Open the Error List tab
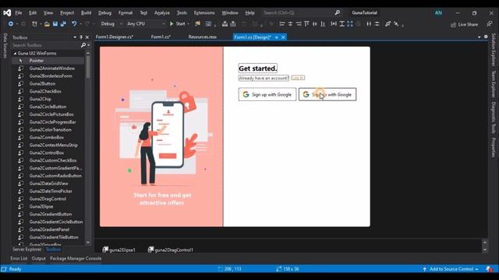The width and height of the screenshot is (499, 280). point(19,258)
